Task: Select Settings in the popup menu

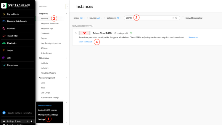Action: coord(41,119)
